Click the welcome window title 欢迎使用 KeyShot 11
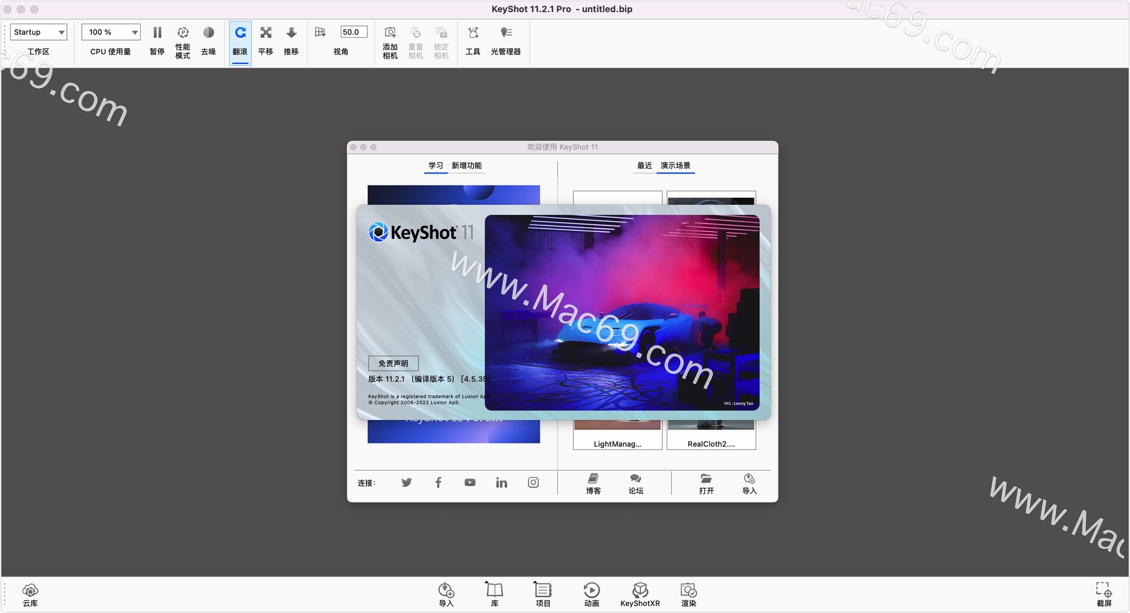The width and height of the screenshot is (1130, 613). (563, 147)
